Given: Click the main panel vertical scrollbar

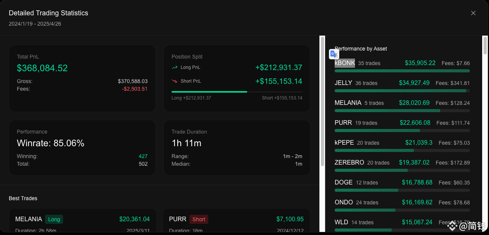Looking at the screenshot, I should click(322, 101).
